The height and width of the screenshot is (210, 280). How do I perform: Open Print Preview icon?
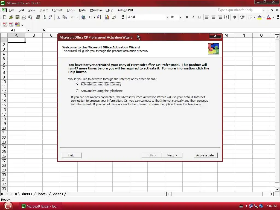pos(44,17)
